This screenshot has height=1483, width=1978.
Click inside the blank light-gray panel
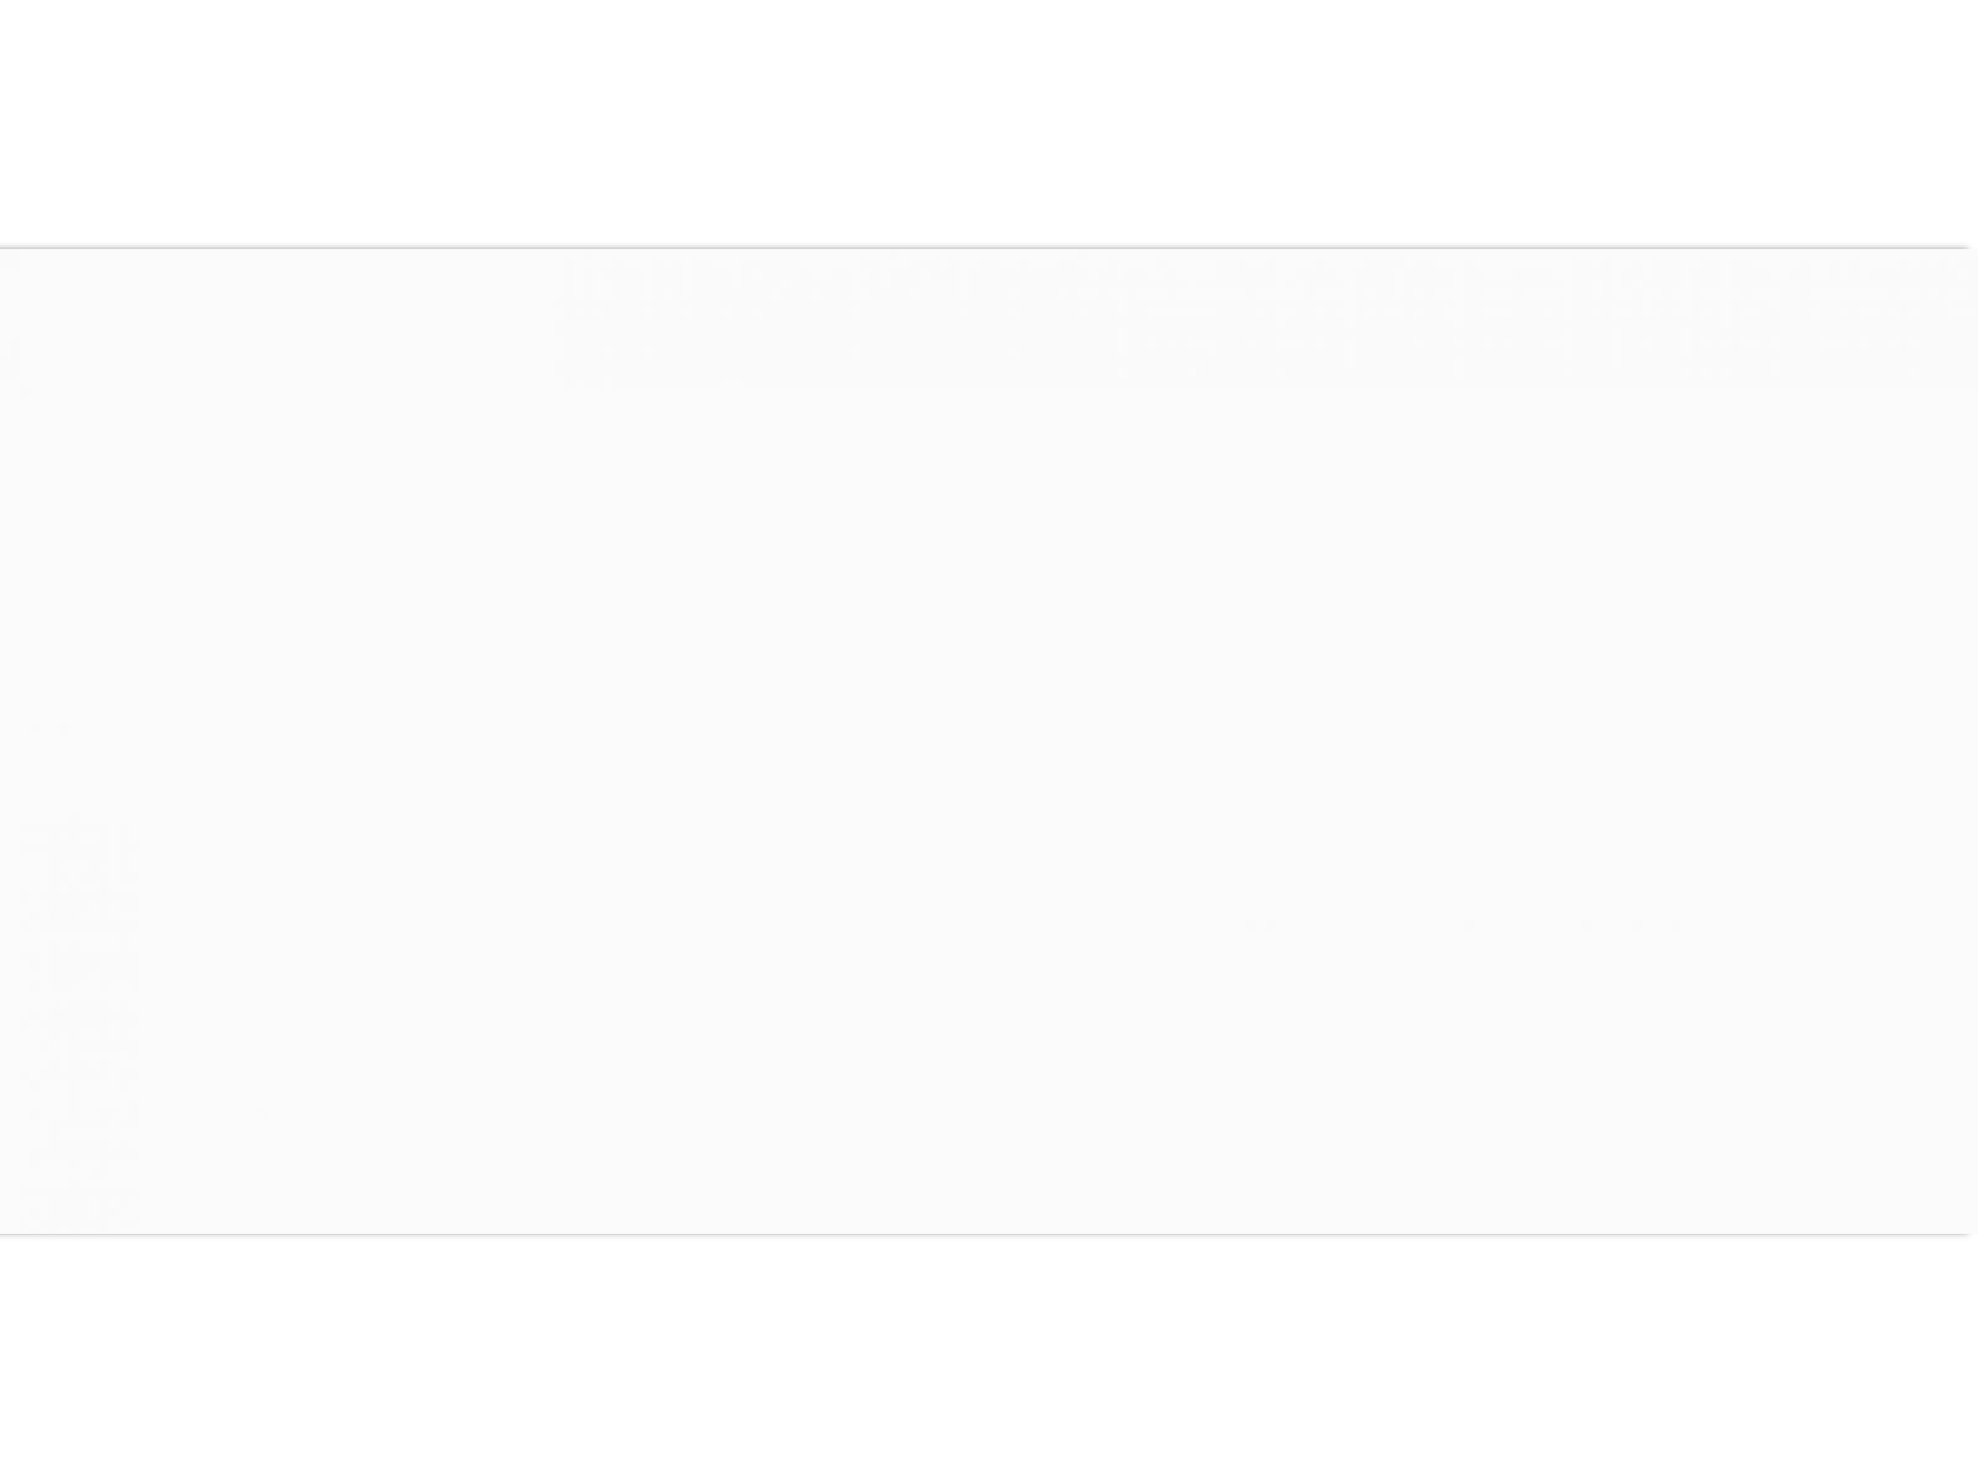985,741
